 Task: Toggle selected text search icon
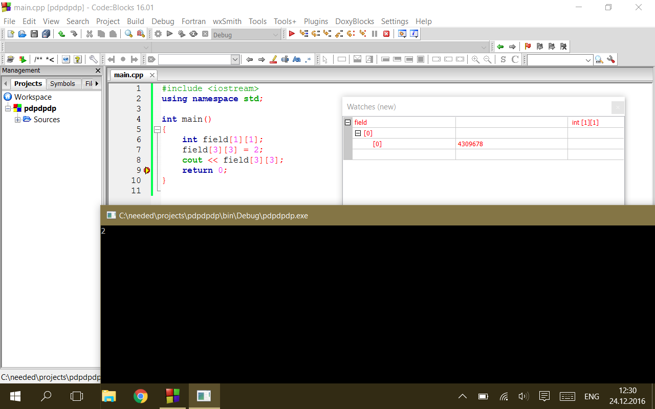coord(285,59)
